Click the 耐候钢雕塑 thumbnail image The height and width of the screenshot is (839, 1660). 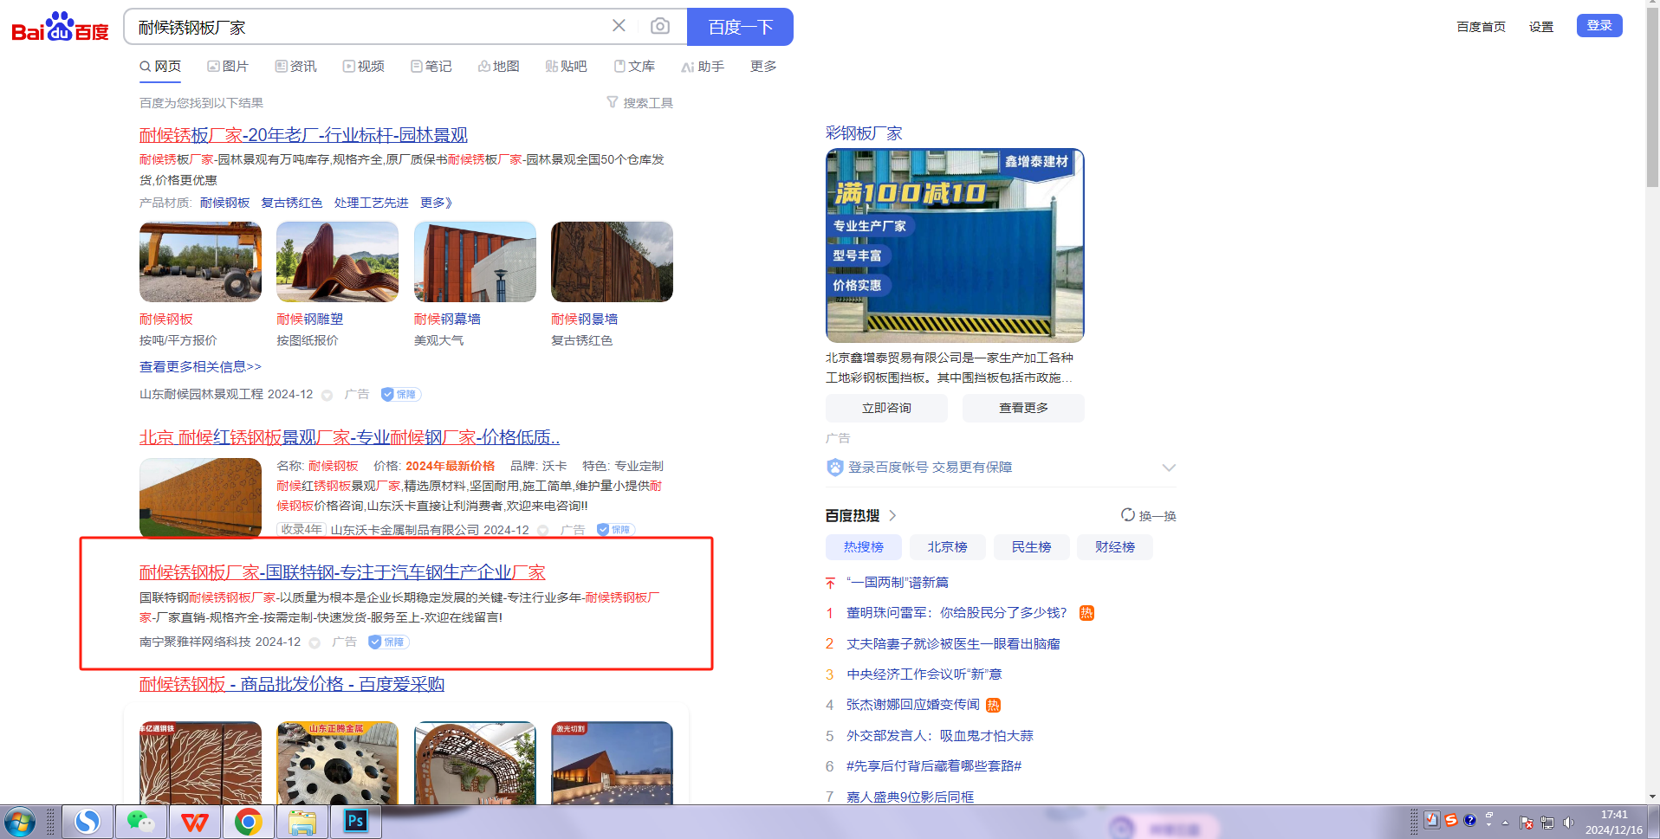click(x=337, y=261)
